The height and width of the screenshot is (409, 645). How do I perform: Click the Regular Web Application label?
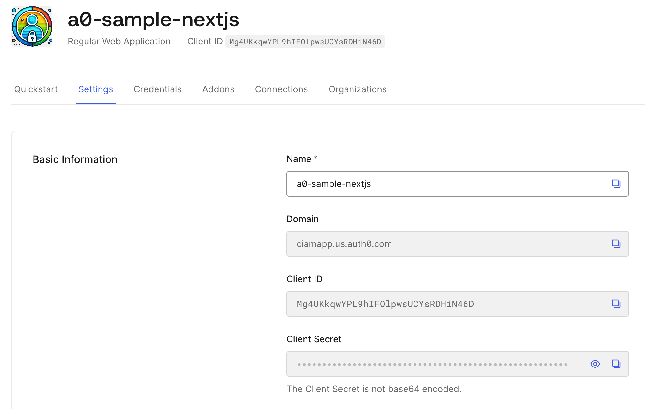pyautogui.click(x=119, y=42)
